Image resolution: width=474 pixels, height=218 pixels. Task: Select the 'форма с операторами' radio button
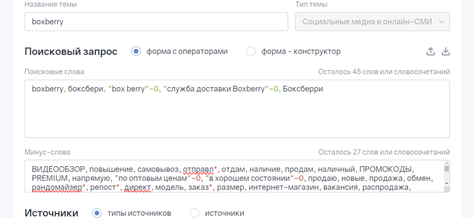click(x=136, y=51)
